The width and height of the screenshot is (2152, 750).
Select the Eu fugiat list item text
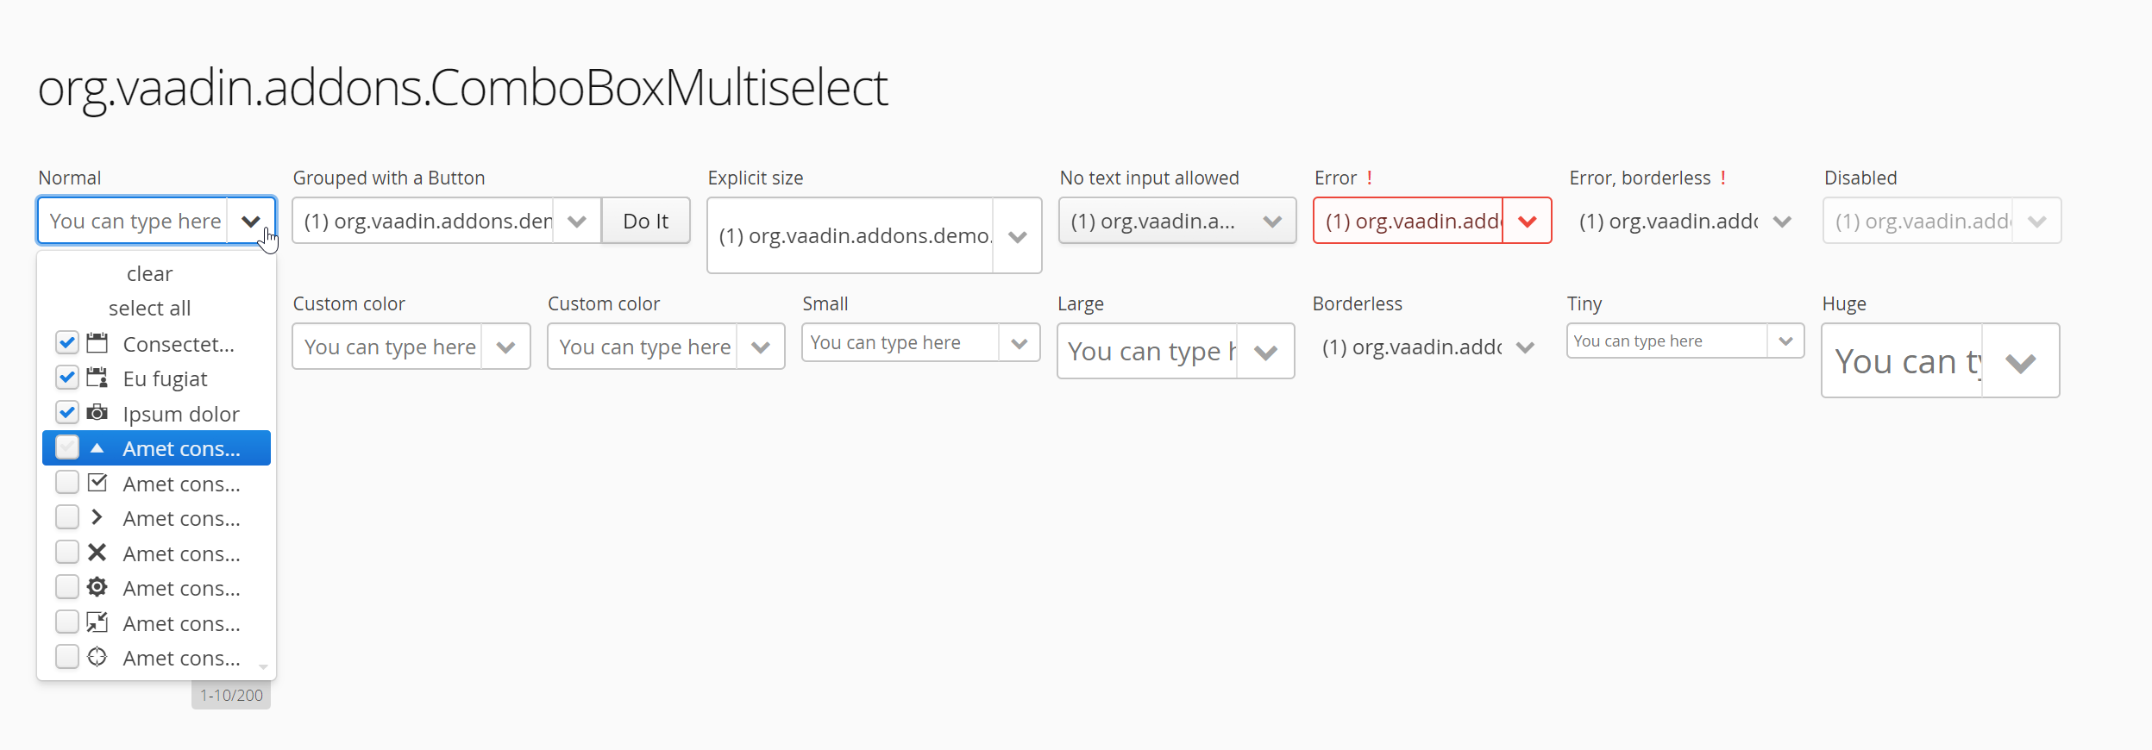coord(166,378)
